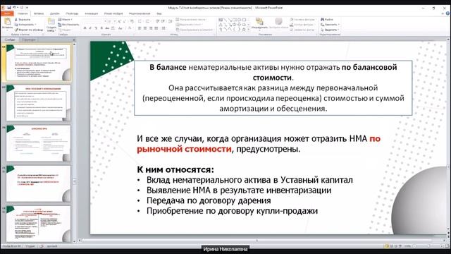
Task: Select the third slide thumbnail with two columns
Action: (x=38, y=143)
